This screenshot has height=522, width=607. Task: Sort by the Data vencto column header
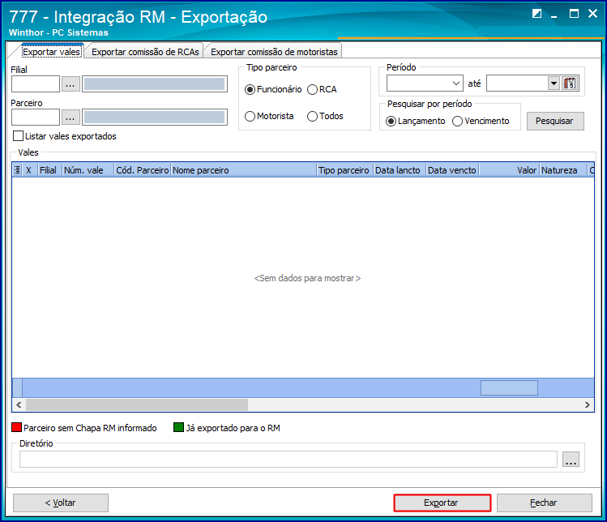pyautogui.click(x=452, y=170)
